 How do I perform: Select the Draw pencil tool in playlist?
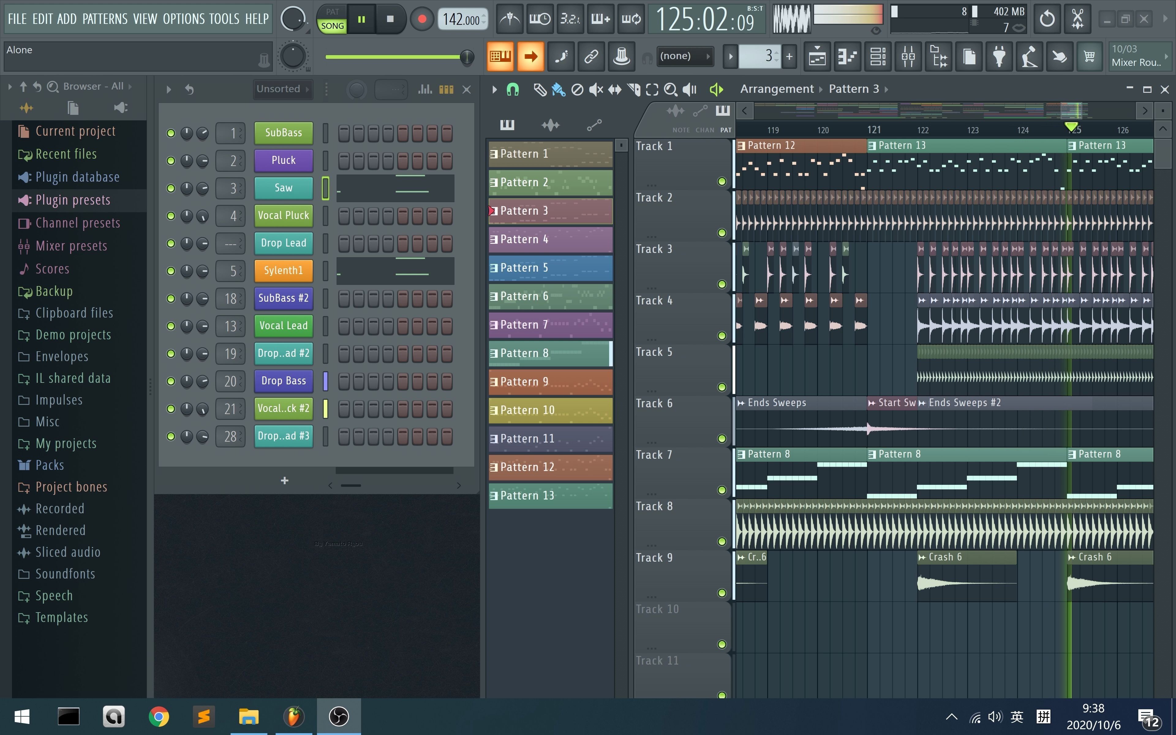pyautogui.click(x=540, y=89)
